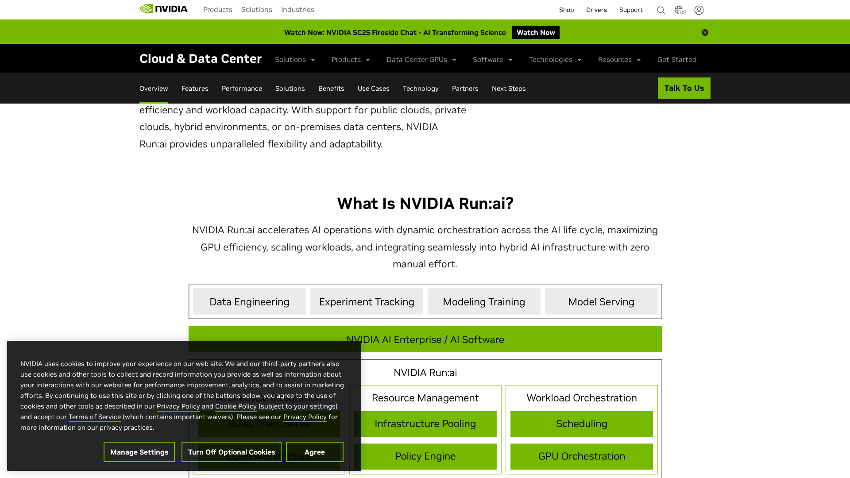Open the Cookie Policy link
Viewport: 850px width, 478px height.
click(x=236, y=406)
